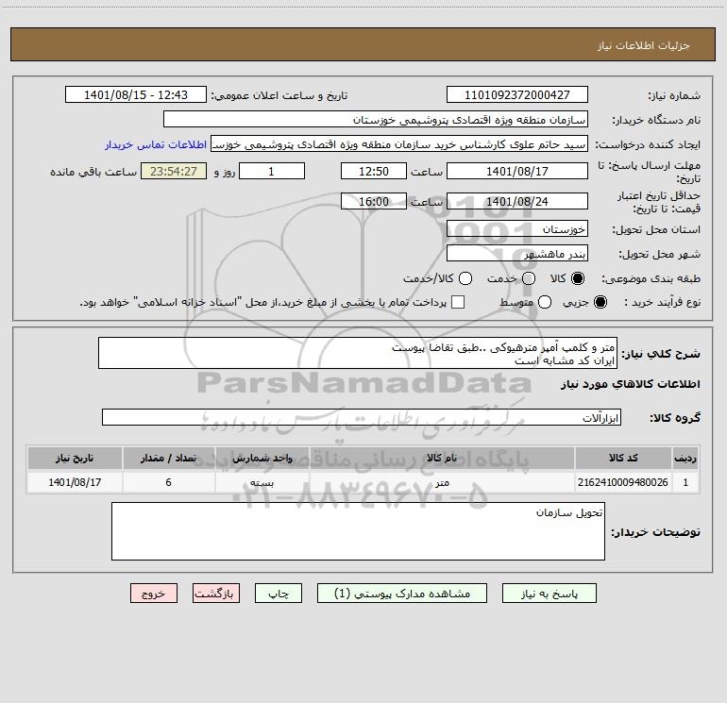This screenshot has height=703, width=727.
Task: Click the remaining time countdown 23:54:27
Action: point(174,171)
